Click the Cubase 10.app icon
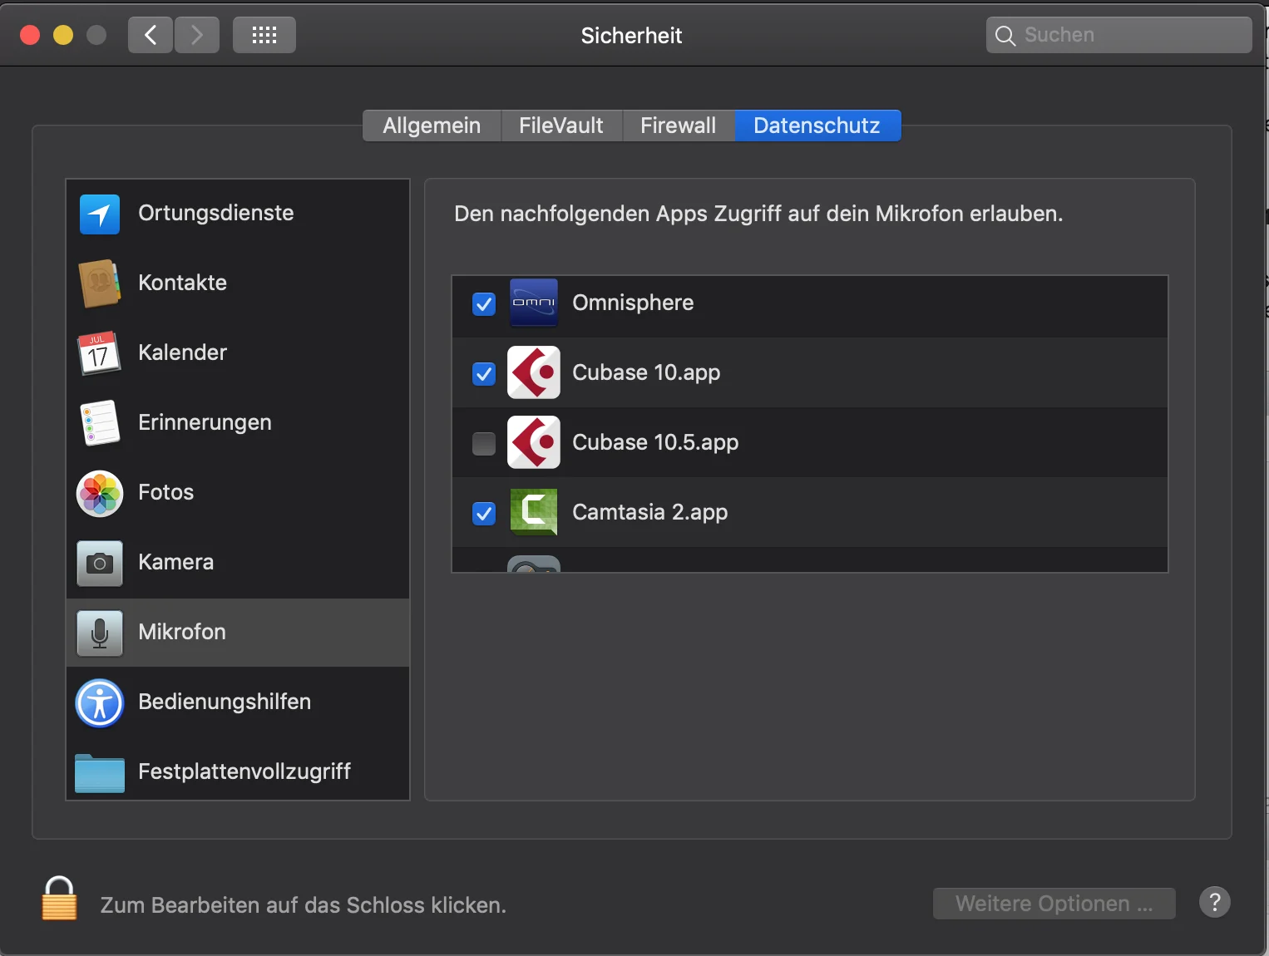The image size is (1269, 956). (x=534, y=372)
